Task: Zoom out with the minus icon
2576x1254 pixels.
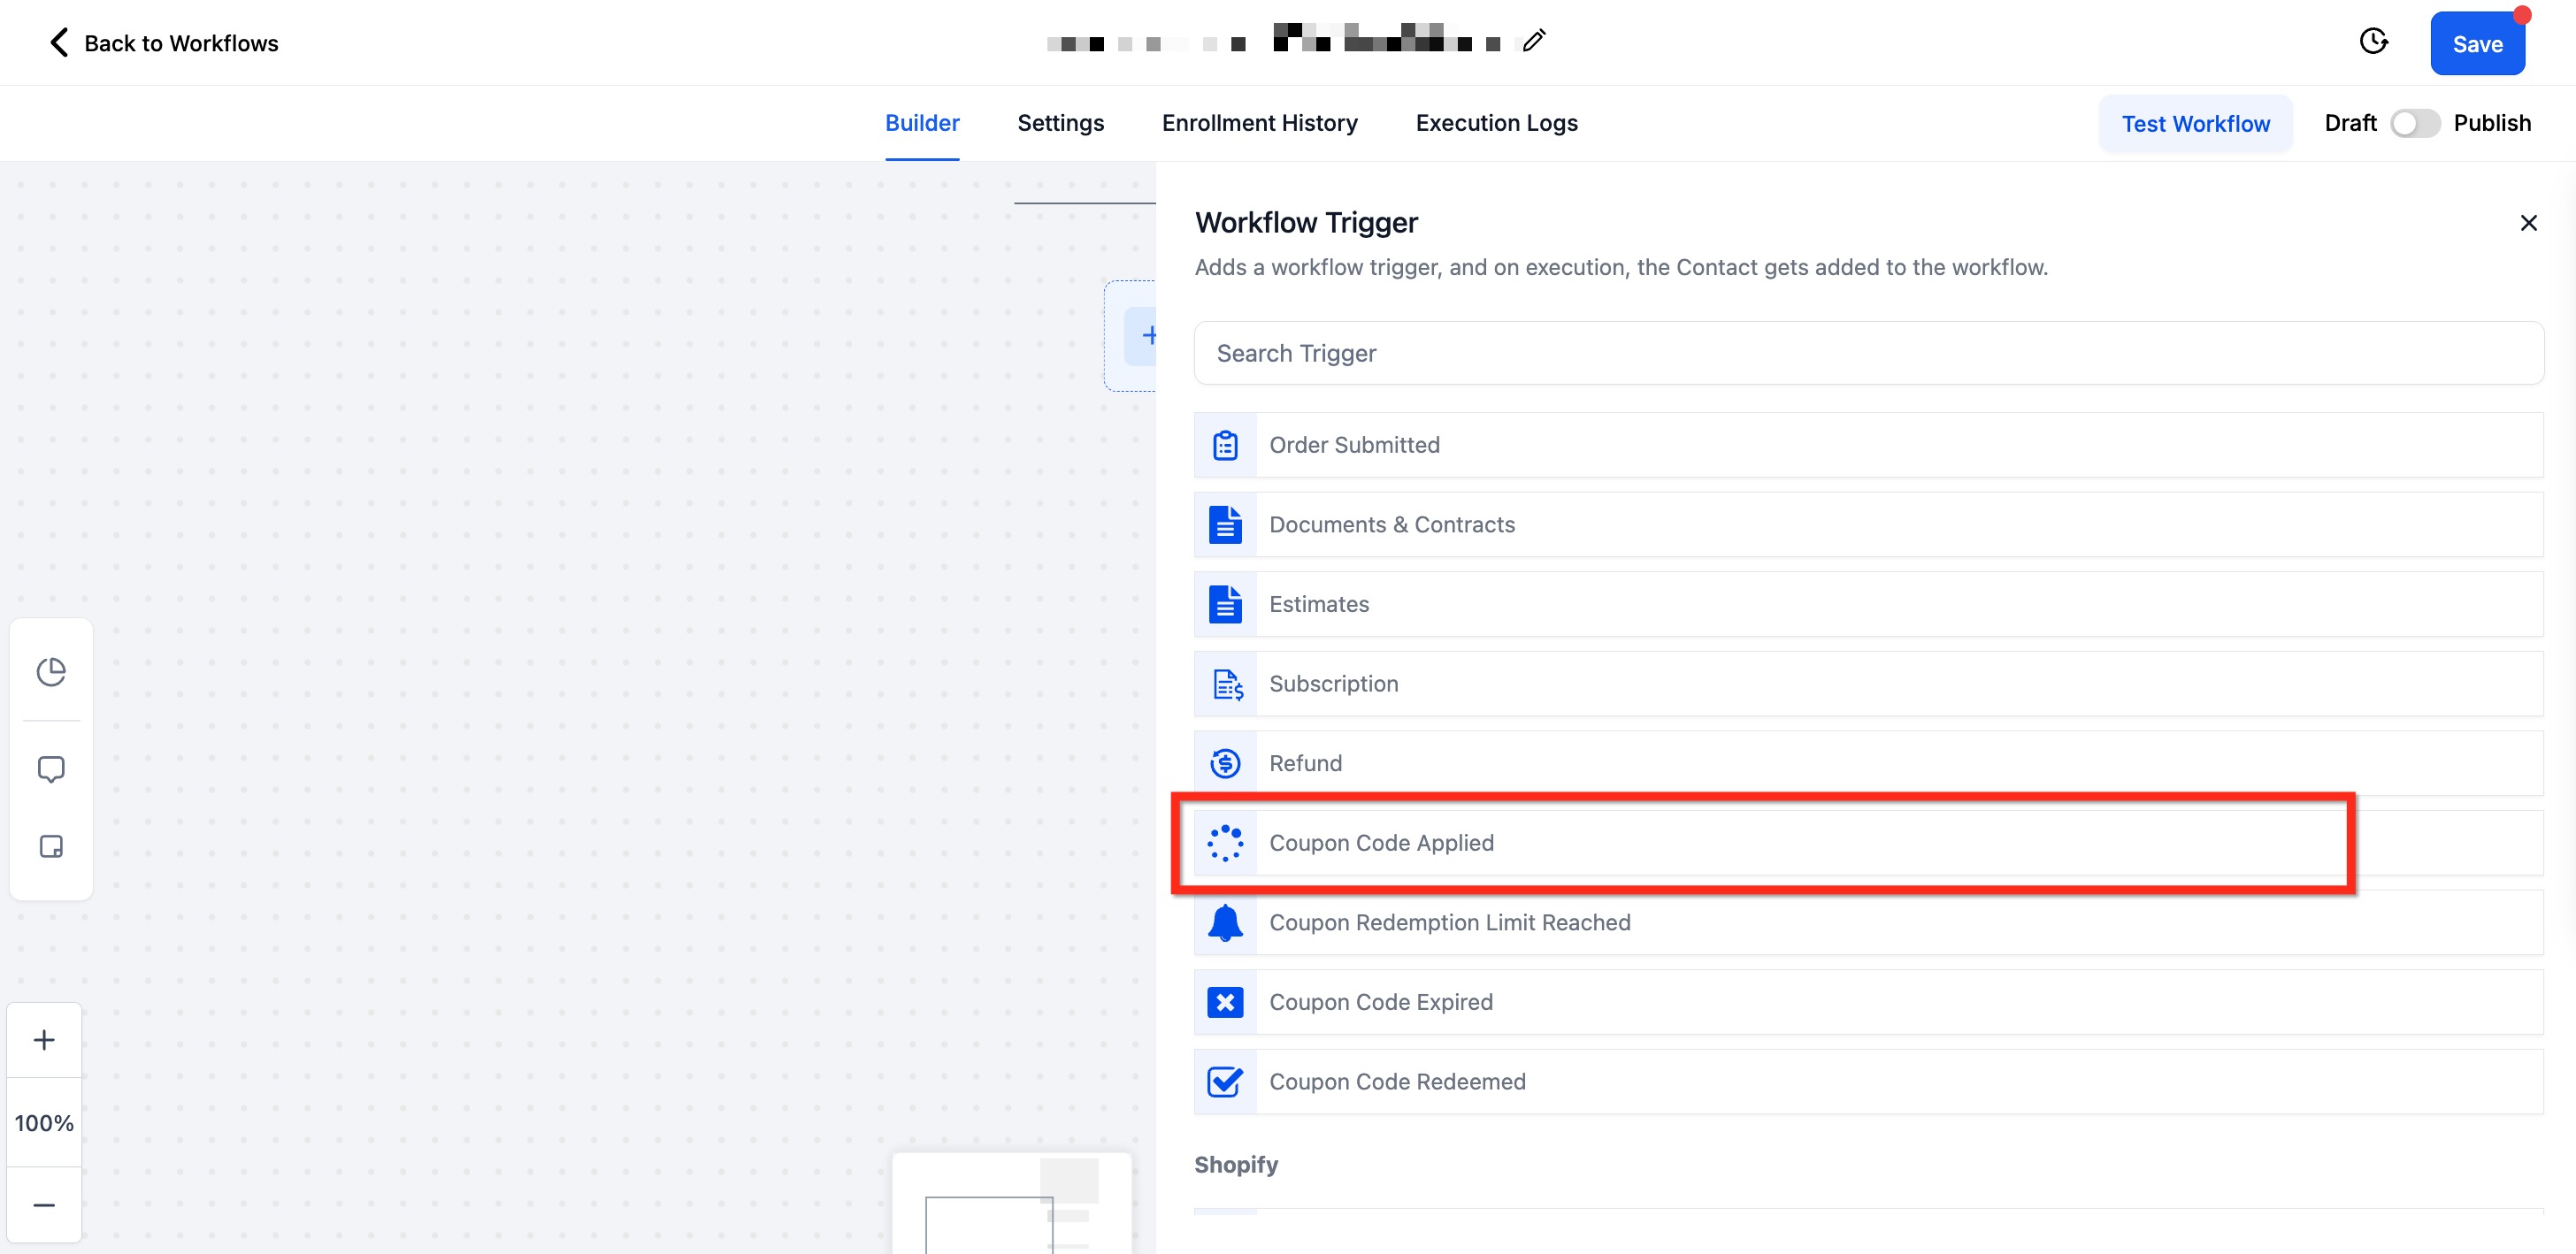Action: click(44, 1205)
